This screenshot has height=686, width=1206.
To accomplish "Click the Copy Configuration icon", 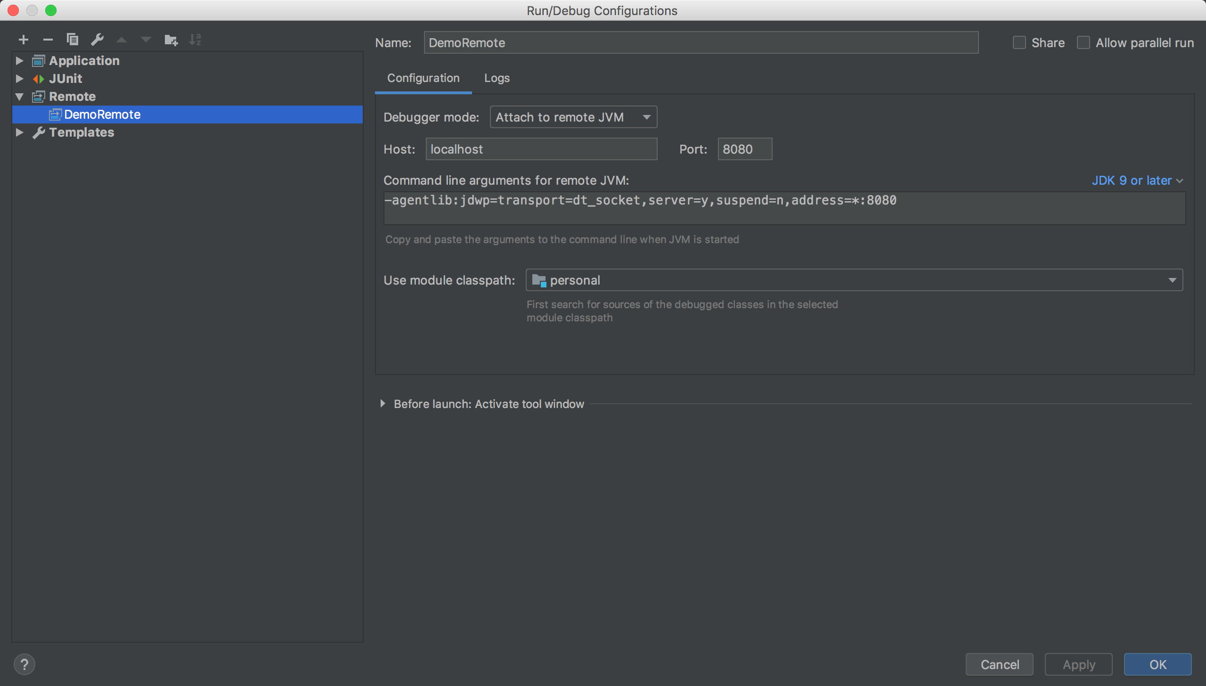I will point(73,40).
